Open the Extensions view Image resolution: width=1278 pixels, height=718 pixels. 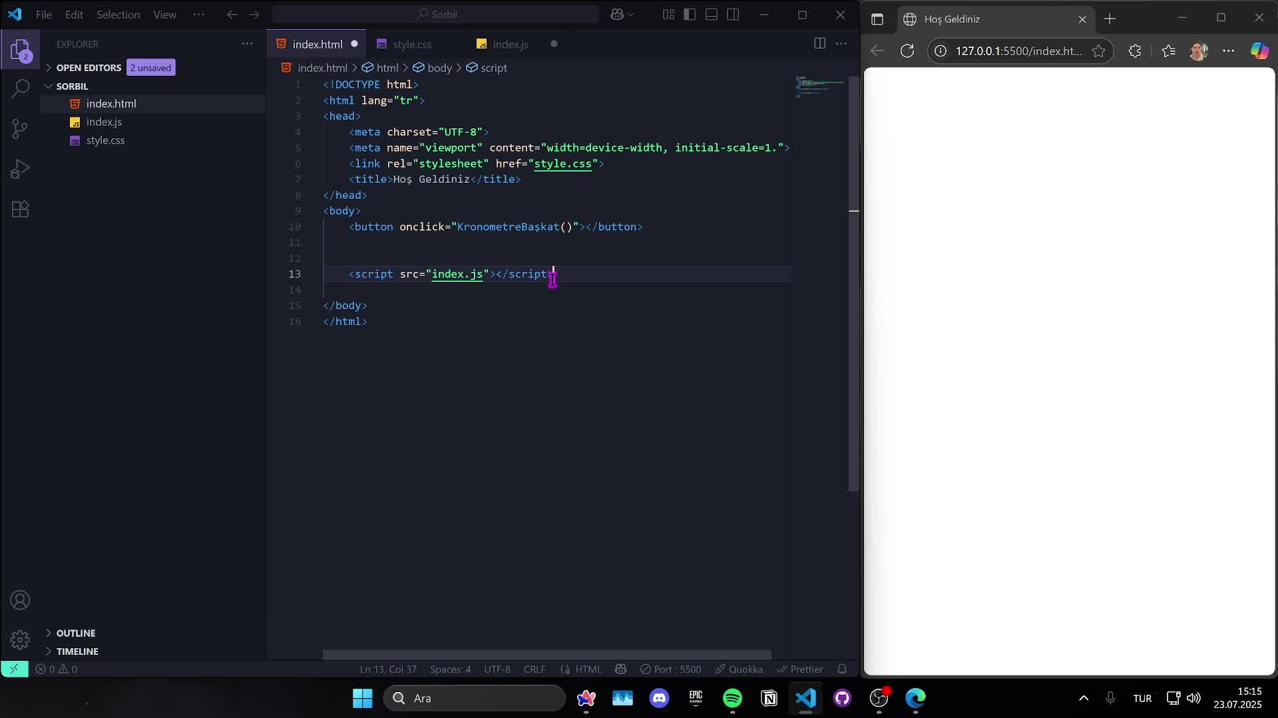click(x=20, y=209)
